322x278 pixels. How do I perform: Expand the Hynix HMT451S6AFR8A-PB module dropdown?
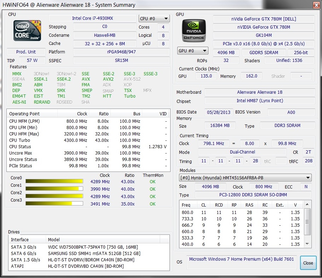(245, 178)
